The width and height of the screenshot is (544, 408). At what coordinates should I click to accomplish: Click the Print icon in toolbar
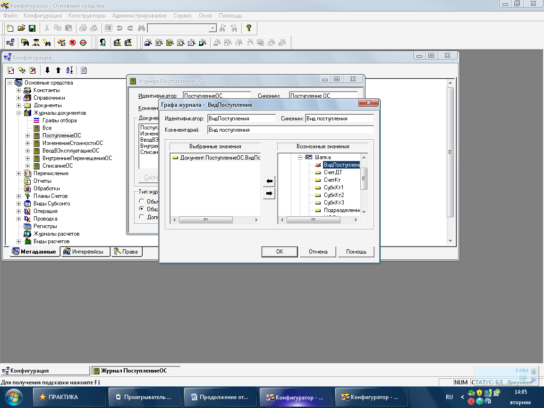tap(83, 28)
